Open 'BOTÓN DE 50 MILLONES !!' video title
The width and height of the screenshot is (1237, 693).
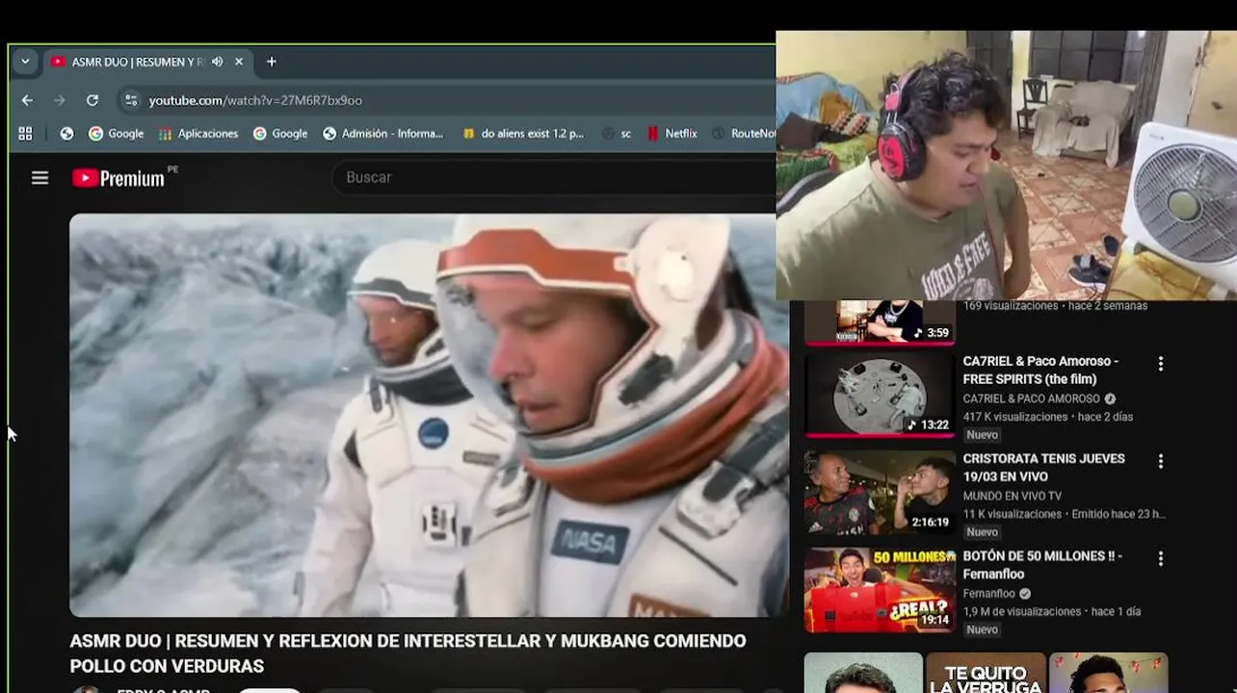click(x=1042, y=564)
